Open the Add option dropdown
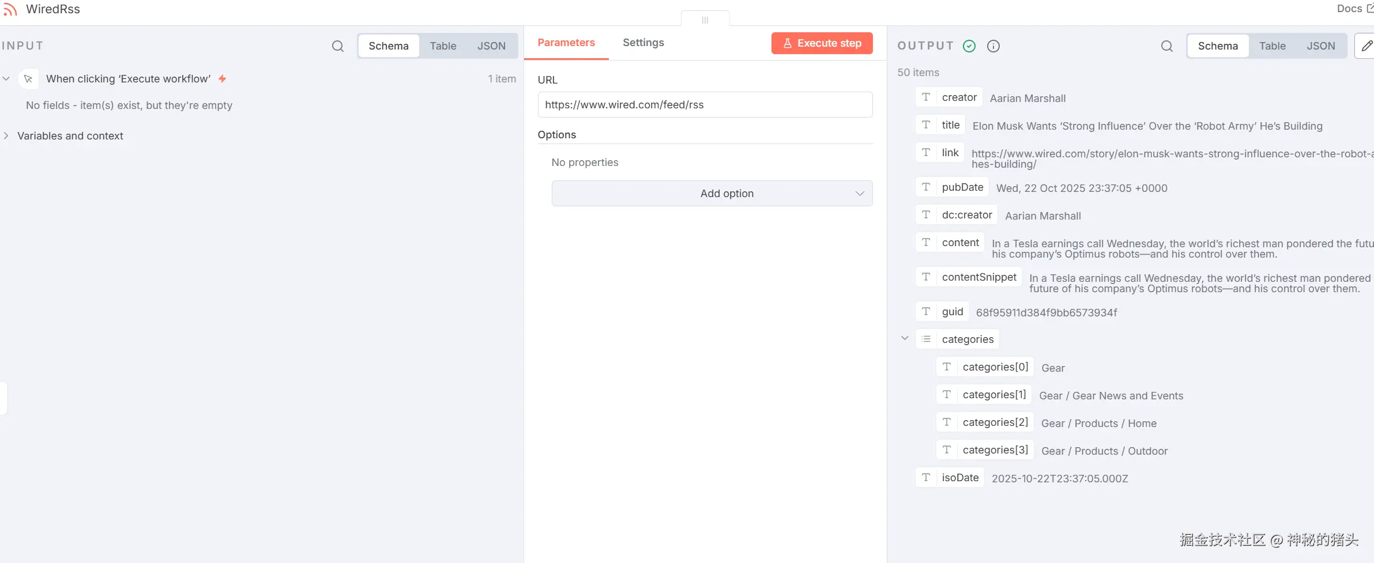Image resolution: width=1374 pixels, height=563 pixels. click(x=712, y=194)
